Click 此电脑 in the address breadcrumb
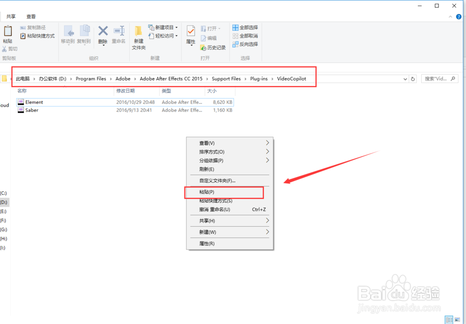466x324 pixels. tap(23, 79)
